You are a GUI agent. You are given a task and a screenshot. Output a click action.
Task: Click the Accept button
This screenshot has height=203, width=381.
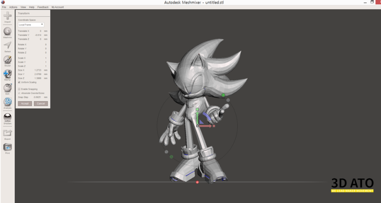(25, 103)
